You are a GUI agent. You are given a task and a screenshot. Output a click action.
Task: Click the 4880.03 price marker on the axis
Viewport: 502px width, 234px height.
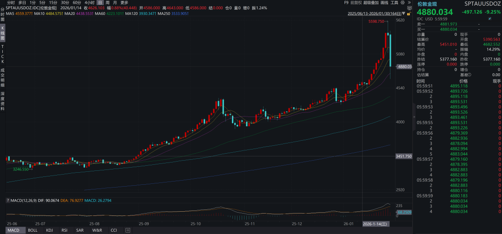point(404,67)
